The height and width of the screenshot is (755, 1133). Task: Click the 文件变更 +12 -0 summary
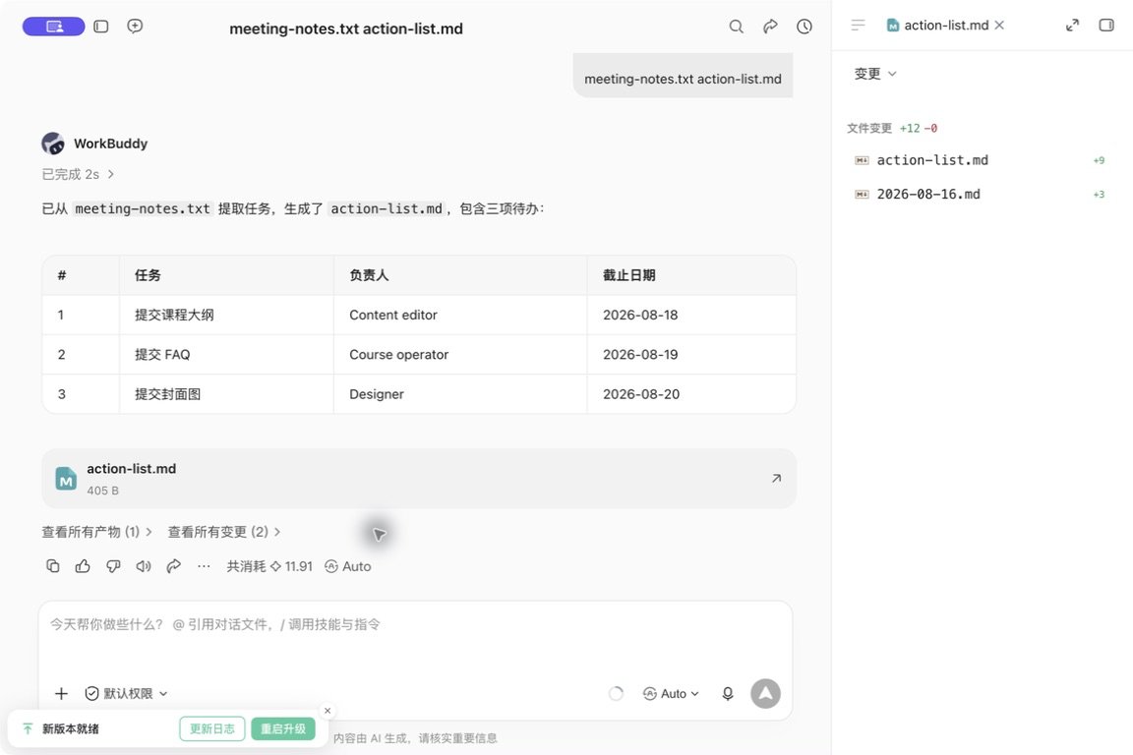[x=892, y=129]
